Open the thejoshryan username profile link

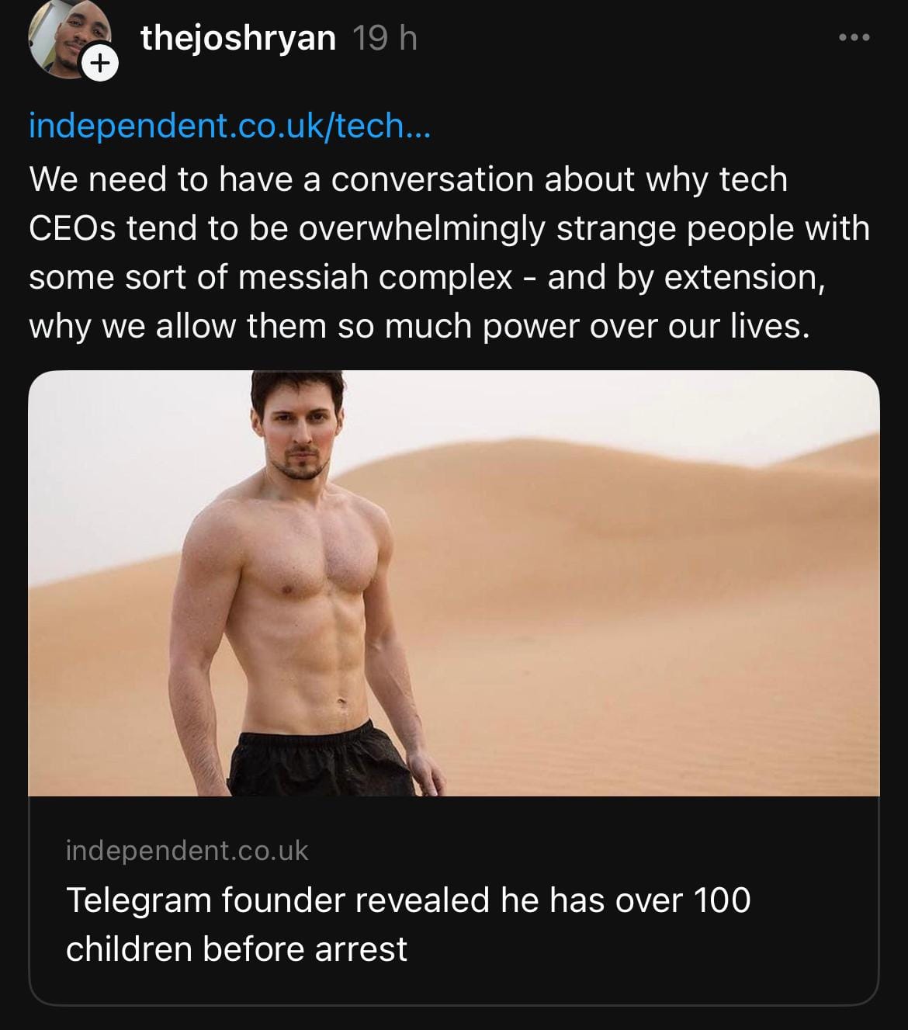[238, 38]
